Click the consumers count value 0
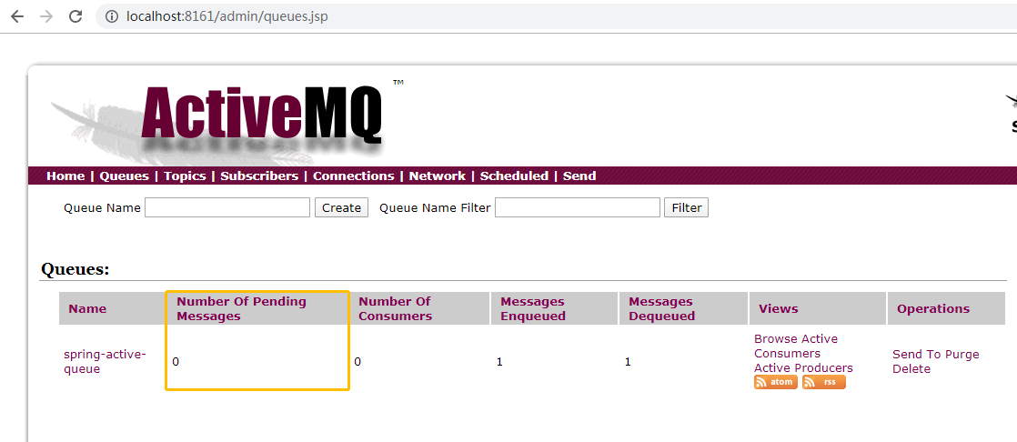 (x=358, y=362)
